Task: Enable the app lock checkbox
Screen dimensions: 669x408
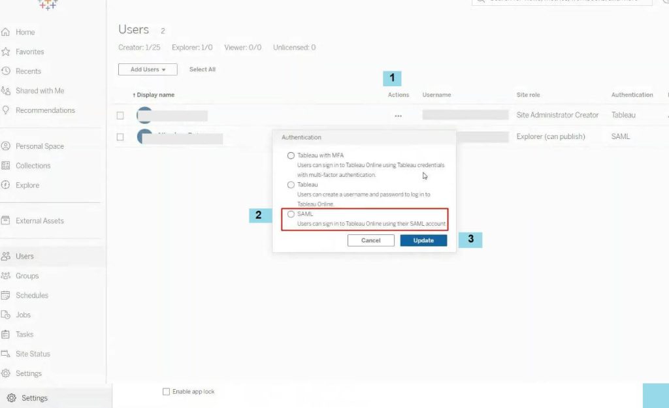Action: click(x=167, y=391)
